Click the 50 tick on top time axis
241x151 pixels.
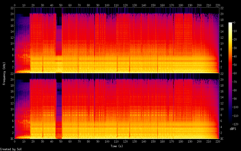(x=61, y=5)
